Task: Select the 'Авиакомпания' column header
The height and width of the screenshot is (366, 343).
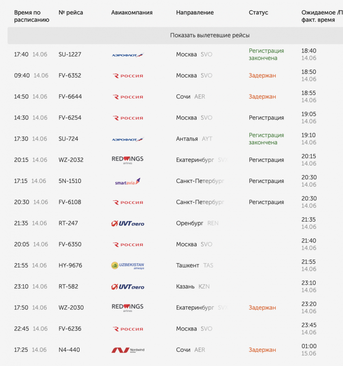Action: pos(132,12)
